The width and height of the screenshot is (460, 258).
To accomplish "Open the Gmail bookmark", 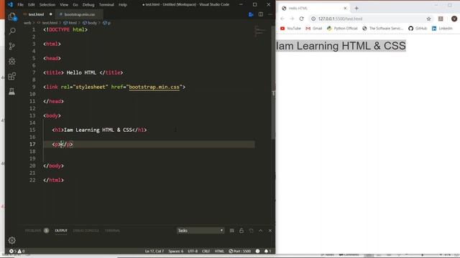I will pos(313,29).
